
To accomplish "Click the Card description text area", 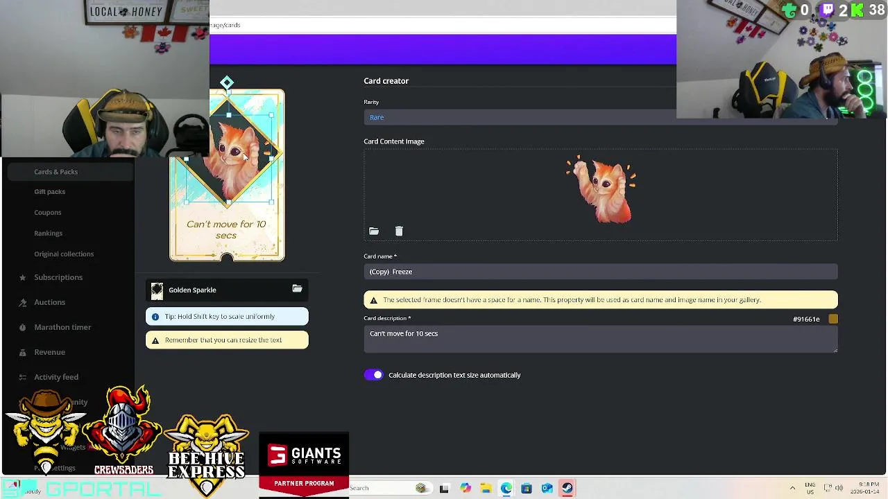I will (x=601, y=340).
